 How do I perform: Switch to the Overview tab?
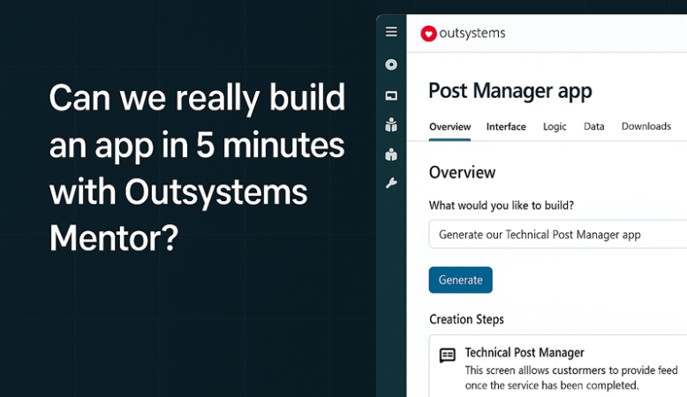coord(449,127)
